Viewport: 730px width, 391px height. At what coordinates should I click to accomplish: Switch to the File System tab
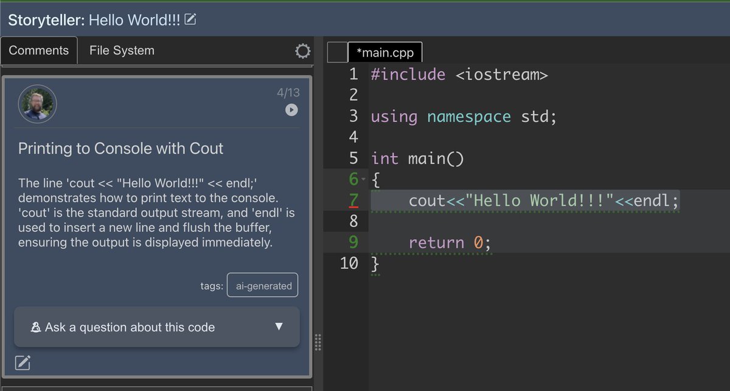[122, 50]
